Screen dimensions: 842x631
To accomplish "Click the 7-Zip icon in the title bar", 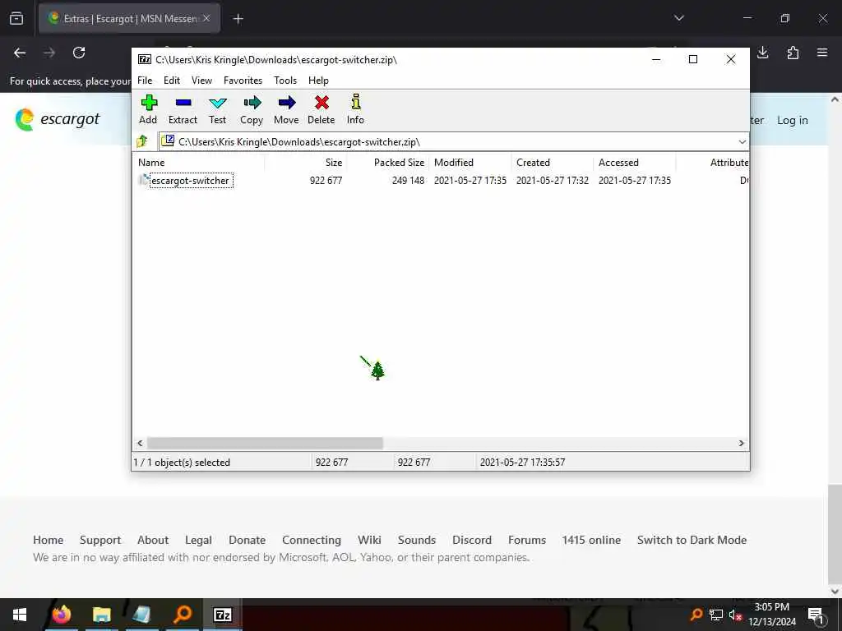I will pos(145,59).
